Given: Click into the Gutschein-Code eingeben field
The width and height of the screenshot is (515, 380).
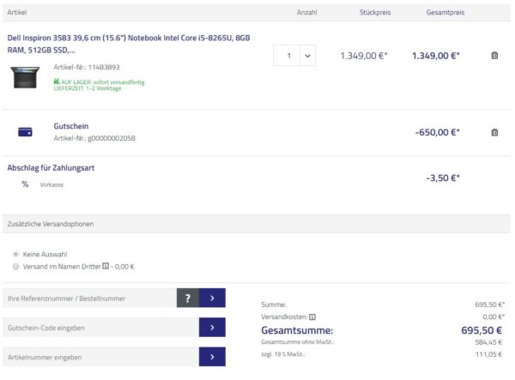Looking at the screenshot, I should [x=100, y=327].
